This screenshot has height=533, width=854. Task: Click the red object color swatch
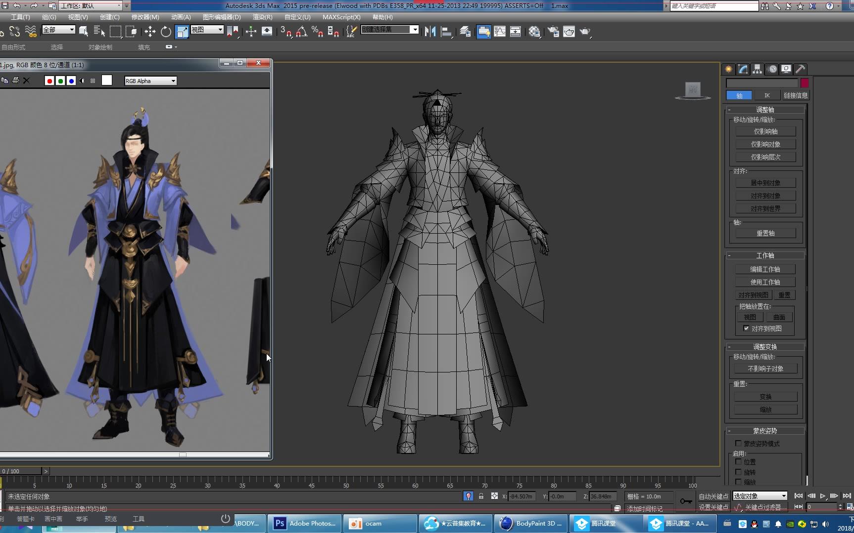805,83
